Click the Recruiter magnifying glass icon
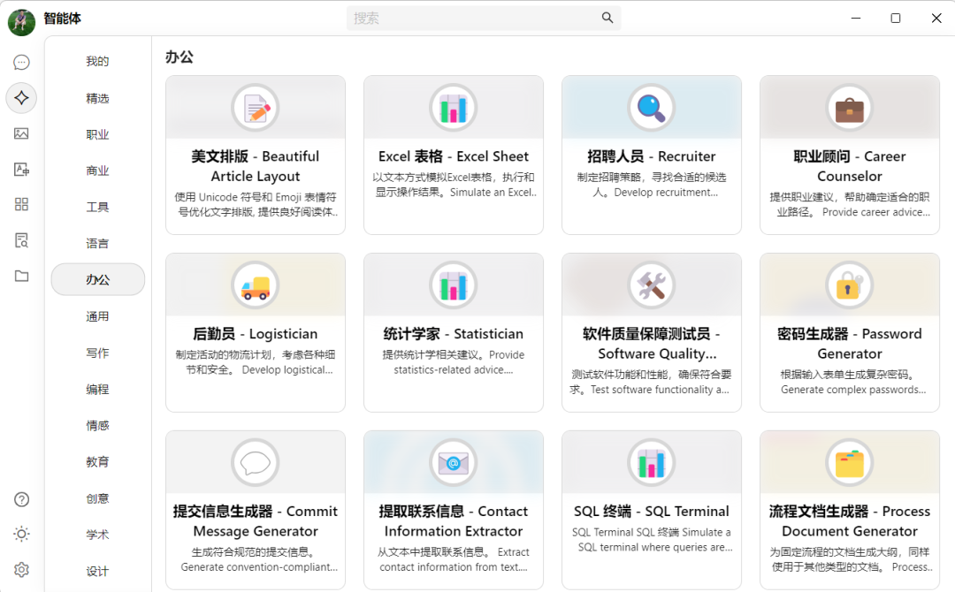Image resolution: width=955 pixels, height=592 pixels. click(x=651, y=108)
